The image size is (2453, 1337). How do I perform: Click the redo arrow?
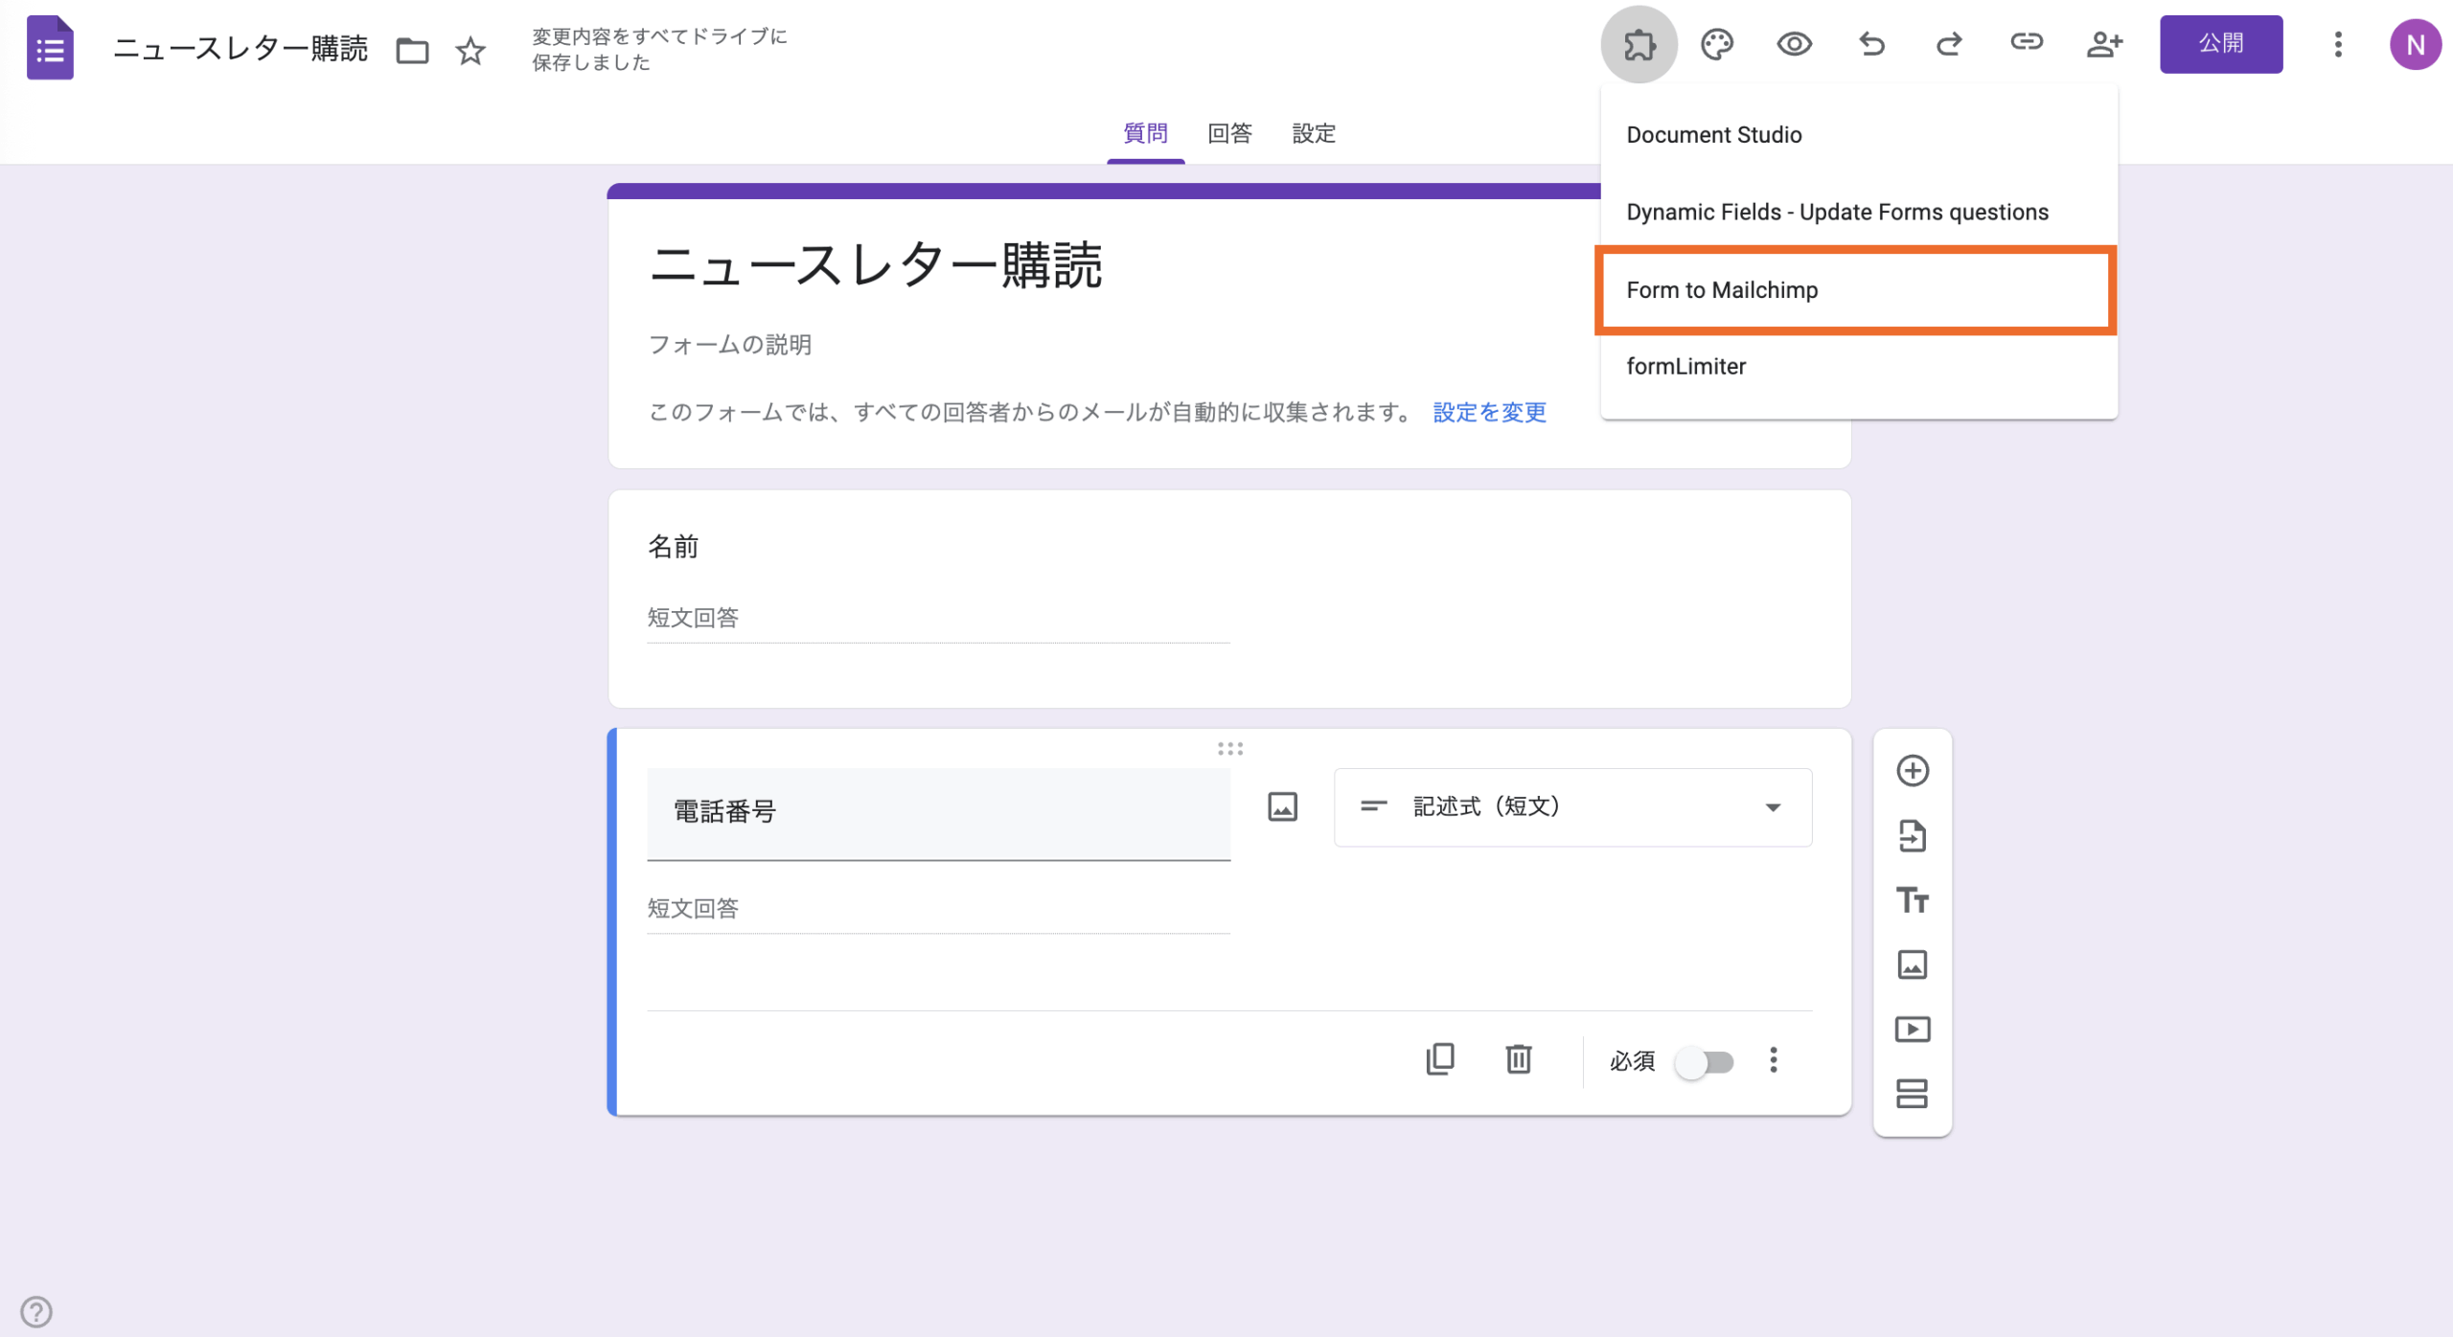coord(1949,44)
